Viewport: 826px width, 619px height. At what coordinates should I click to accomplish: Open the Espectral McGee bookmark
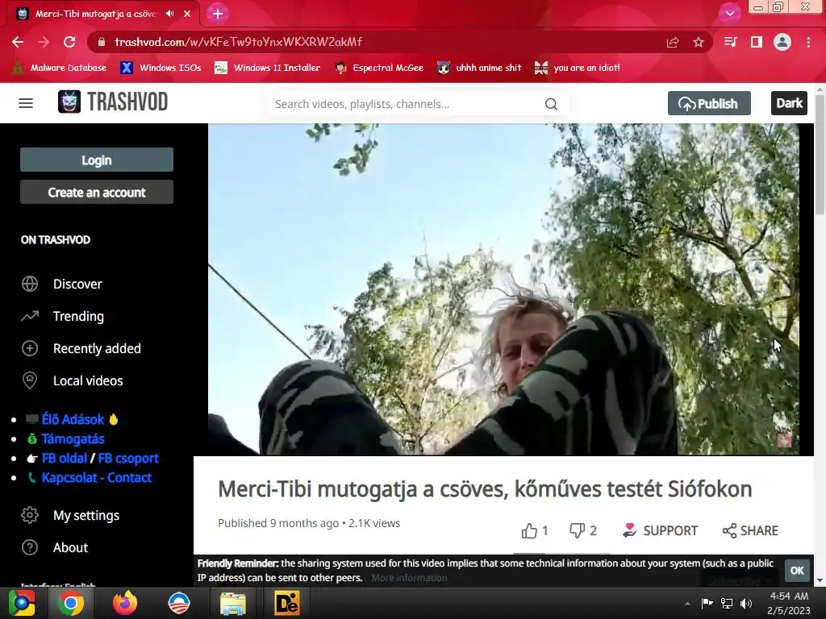pos(379,68)
